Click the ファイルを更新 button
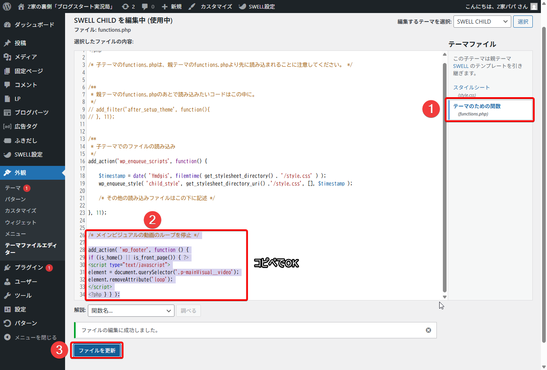 coord(97,350)
